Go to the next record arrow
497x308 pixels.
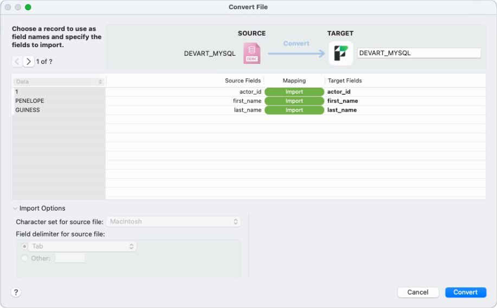(29, 61)
